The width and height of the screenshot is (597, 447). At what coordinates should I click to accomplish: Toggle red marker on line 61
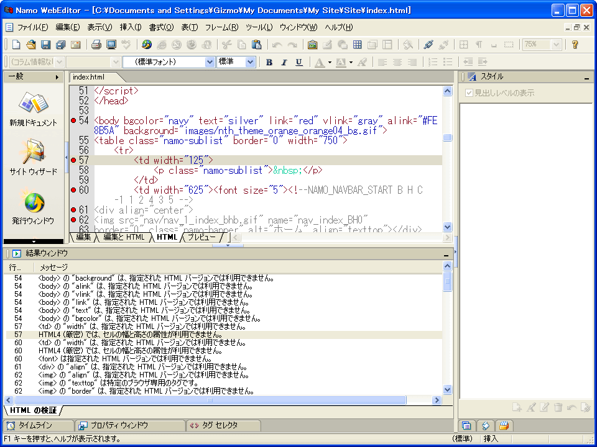[x=73, y=209]
